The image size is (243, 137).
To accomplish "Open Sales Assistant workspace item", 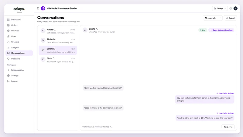I will (19, 70).
